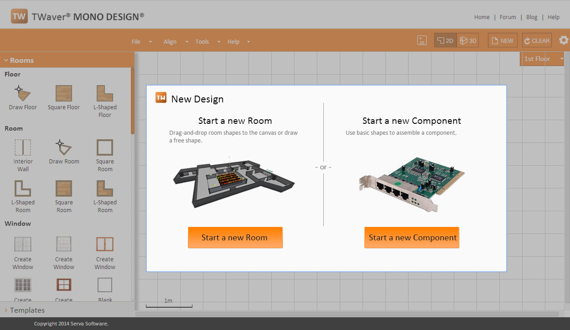Screen dimensions: 570x330
Task: Select the Interior Wall tool
Action: 23,156
